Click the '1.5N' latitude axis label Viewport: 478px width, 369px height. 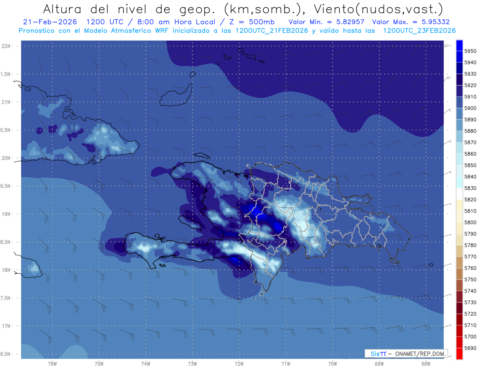pos(6,74)
